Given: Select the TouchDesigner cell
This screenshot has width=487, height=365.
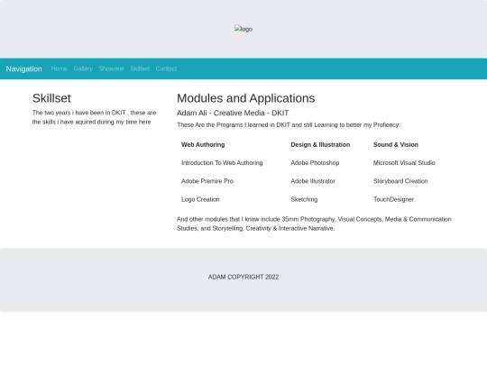Looking at the screenshot, I should (x=393, y=199).
